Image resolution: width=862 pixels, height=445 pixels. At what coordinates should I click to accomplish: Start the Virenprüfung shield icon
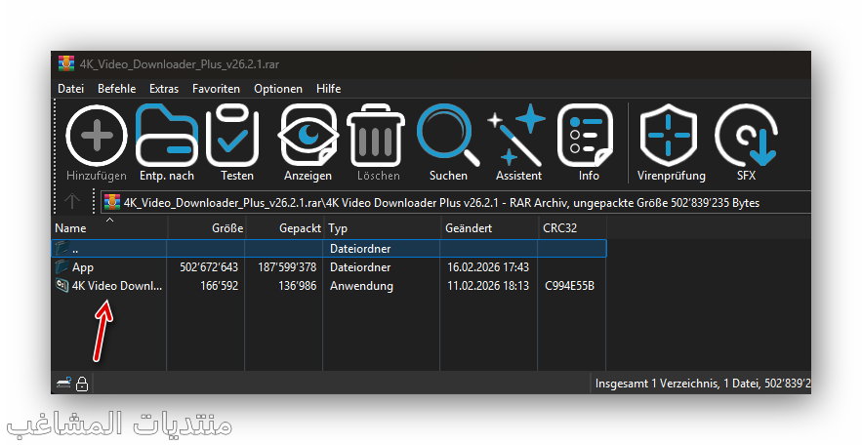coord(669,135)
